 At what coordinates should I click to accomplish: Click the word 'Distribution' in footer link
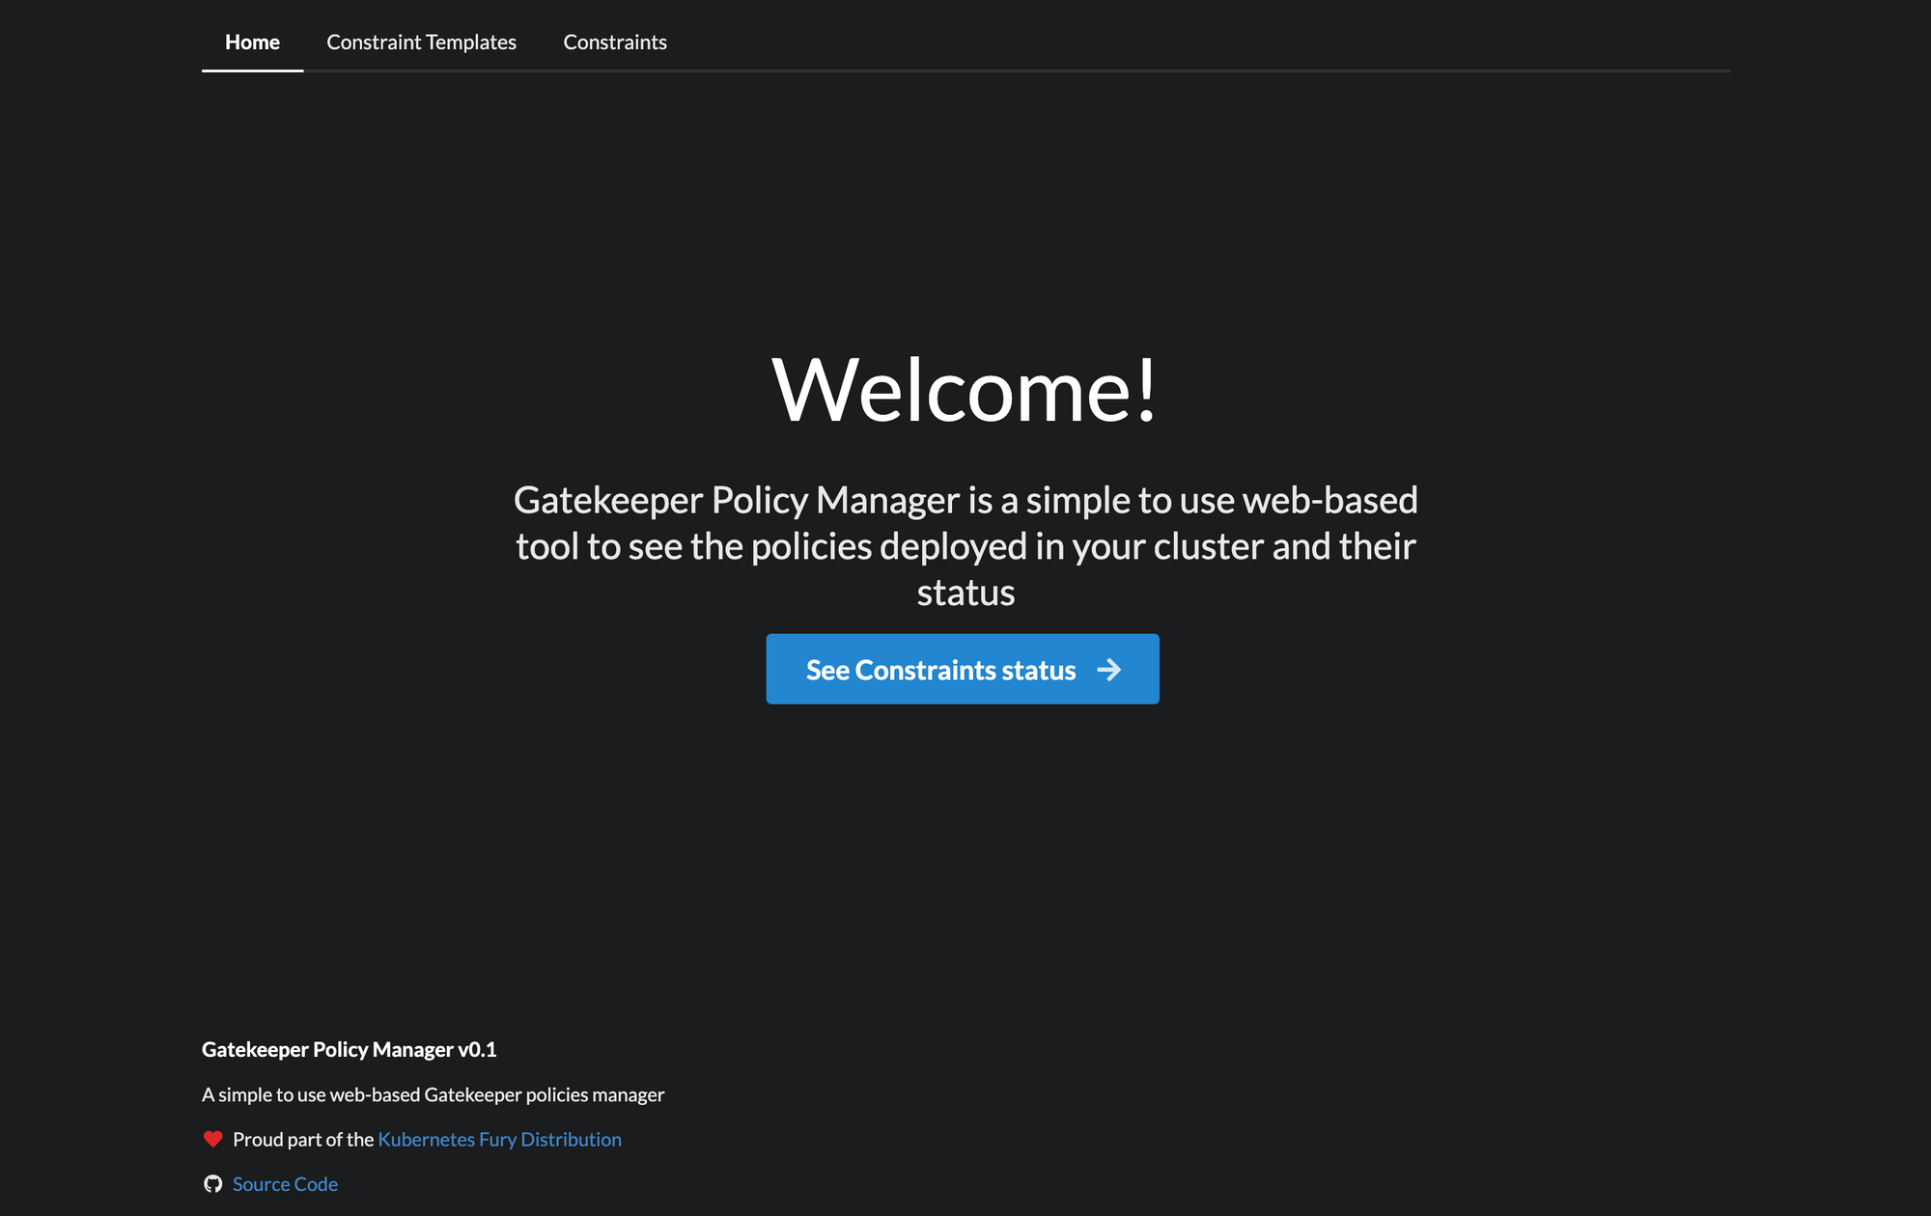[571, 1140]
